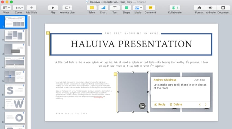Insert a Table from the toolbar
Screen dimensions: 232x129
pos(92,8)
